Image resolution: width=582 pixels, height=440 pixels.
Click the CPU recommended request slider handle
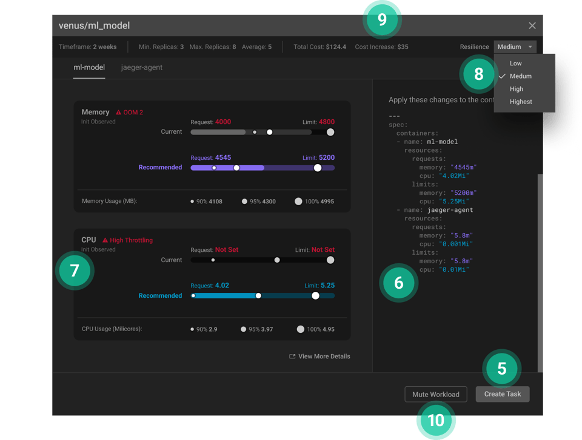pos(258,296)
